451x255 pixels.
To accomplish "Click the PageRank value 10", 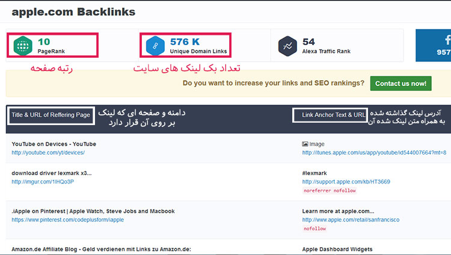I will coord(44,41).
